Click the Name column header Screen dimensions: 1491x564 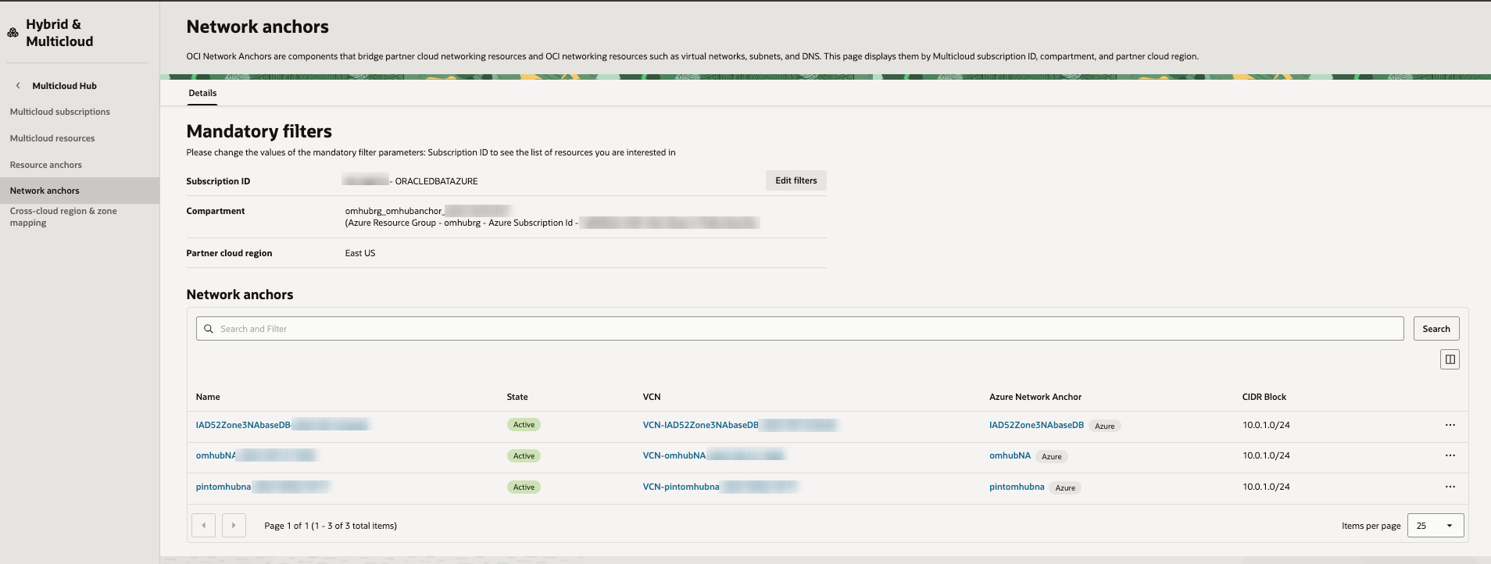pyautogui.click(x=208, y=397)
